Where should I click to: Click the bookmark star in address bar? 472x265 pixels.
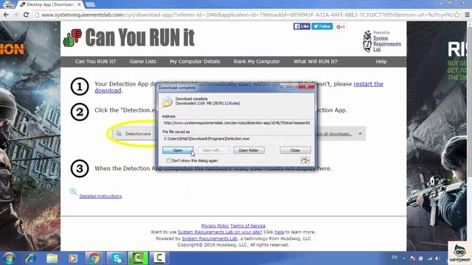(x=457, y=15)
